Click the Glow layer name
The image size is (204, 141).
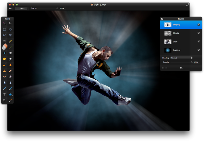pyautogui.click(x=175, y=42)
